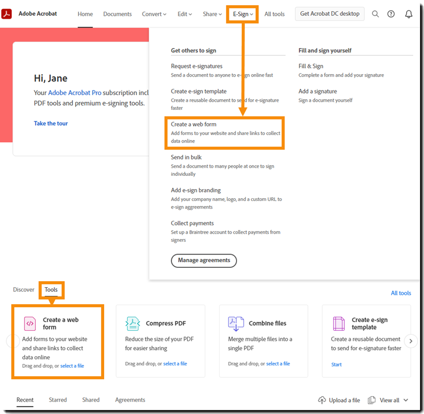Click the Create a web form card icon

(30, 324)
